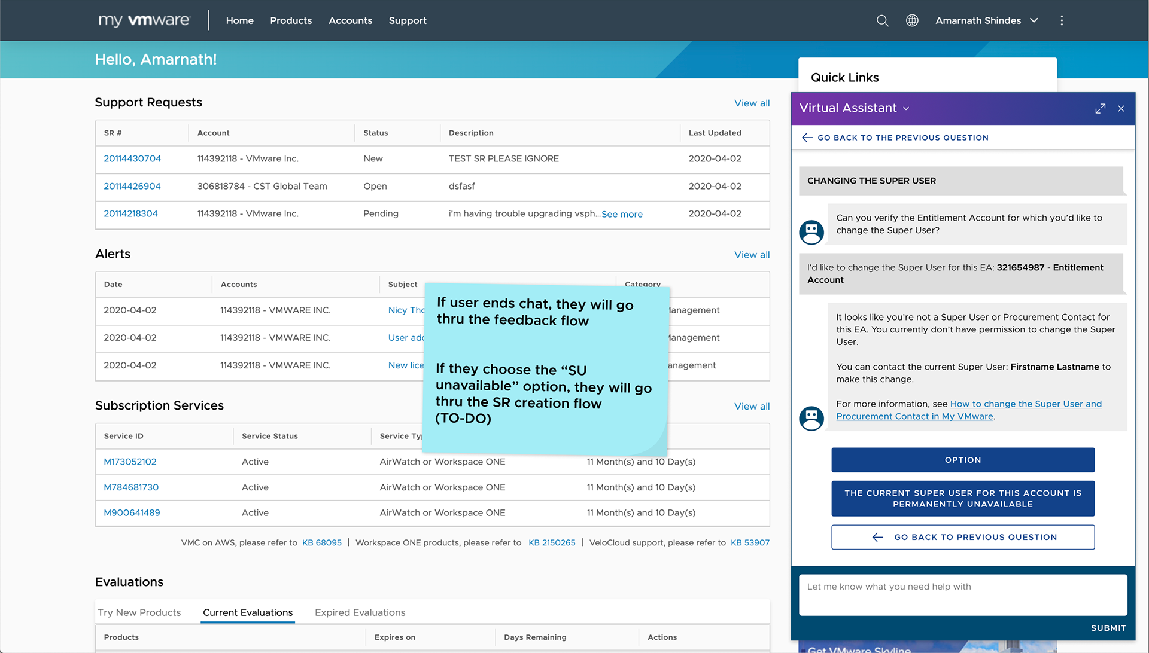Open How to change the Super User article link
1149x653 pixels.
[968, 410]
